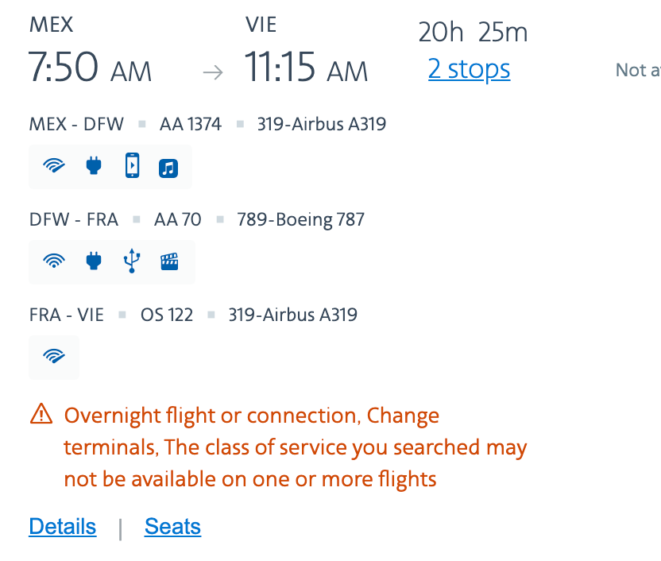This screenshot has width=661, height=561.
Task: Open the 2 stops link
Action: tap(470, 68)
